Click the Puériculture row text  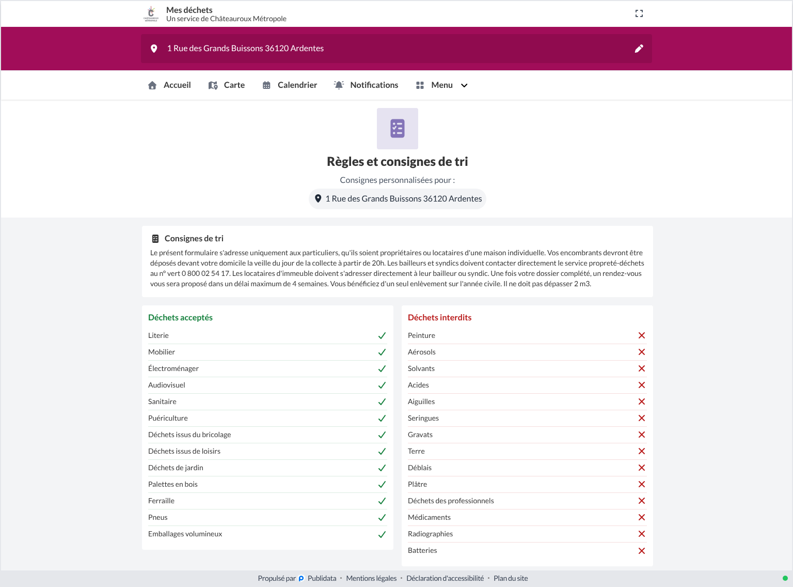pos(168,418)
